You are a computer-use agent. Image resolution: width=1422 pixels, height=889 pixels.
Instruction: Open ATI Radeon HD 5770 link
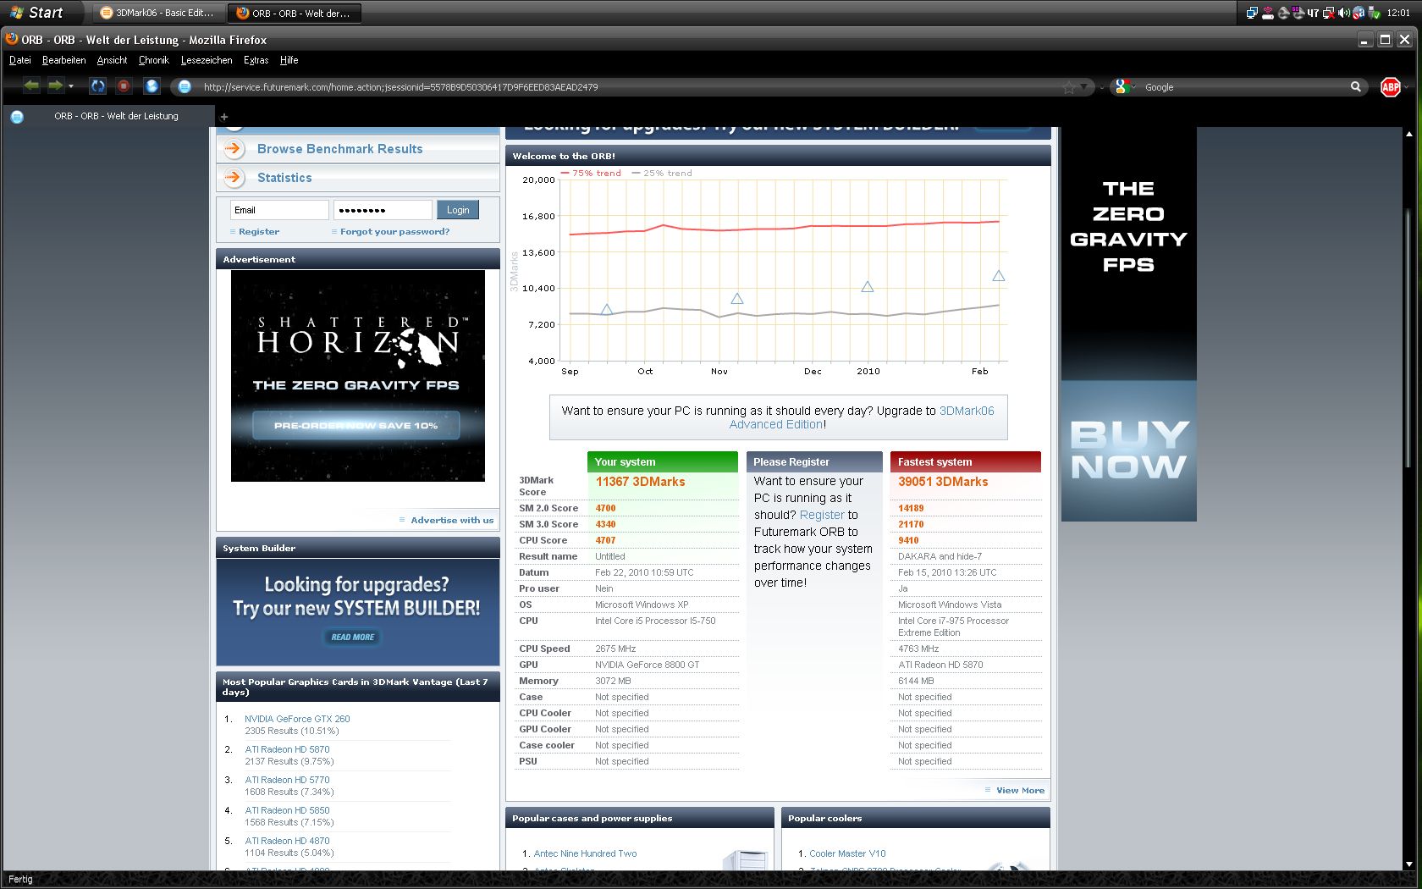[287, 780]
